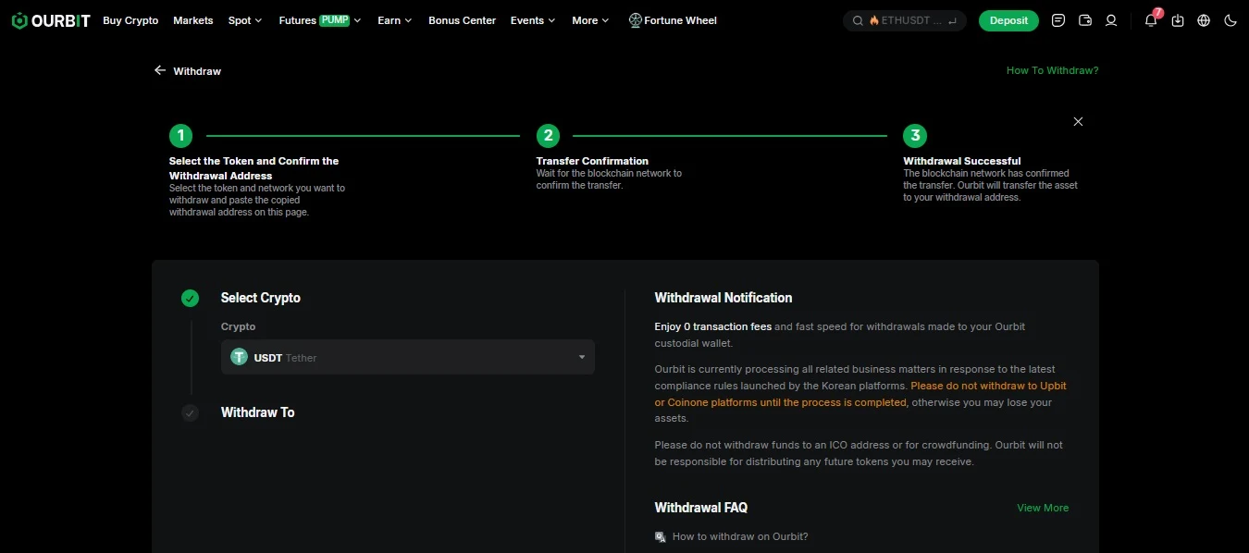Open the Fortune Wheel
1249x553 pixels.
[x=673, y=20]
